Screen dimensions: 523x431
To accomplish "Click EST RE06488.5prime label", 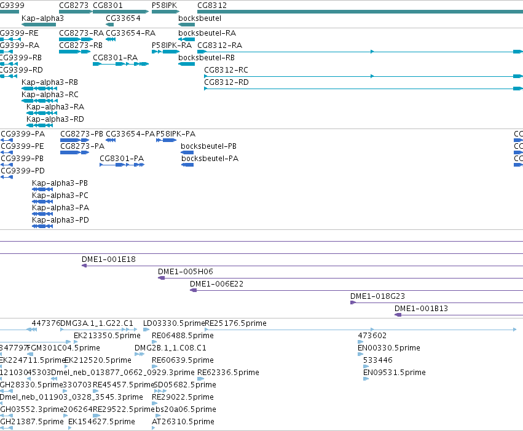I will (183, 336).
